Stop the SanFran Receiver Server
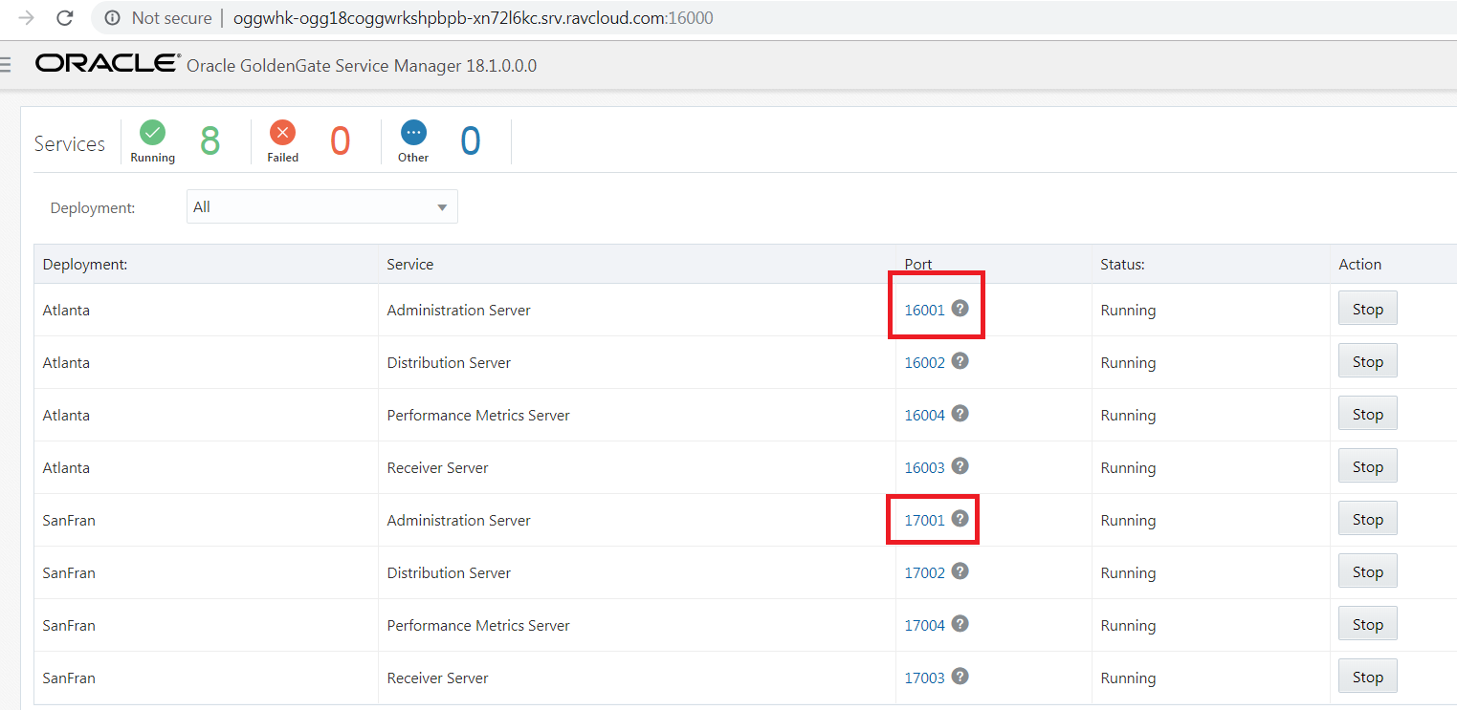 click(1368, 677)
